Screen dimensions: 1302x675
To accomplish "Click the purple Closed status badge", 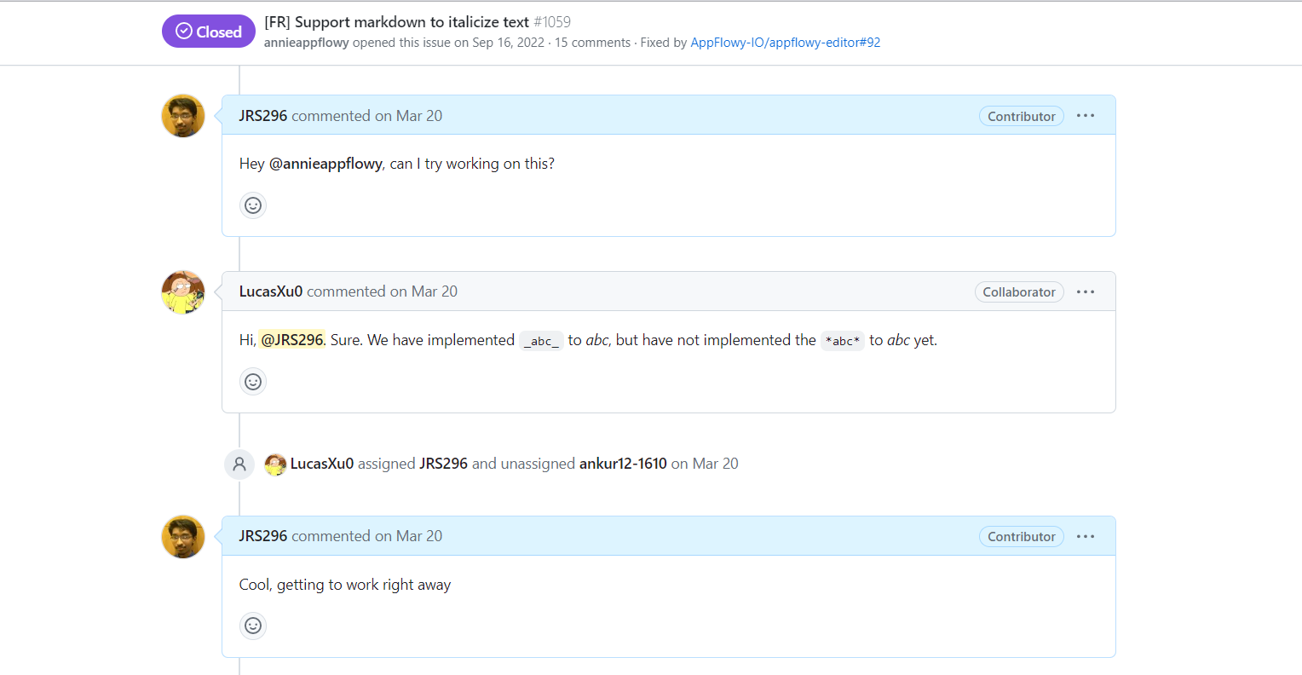I will [209, 32].
